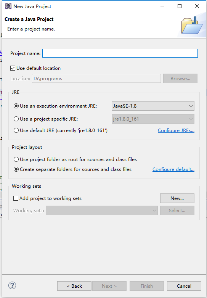
Task: Select Use a project specific JRE
Action: (x=16, y=119)
